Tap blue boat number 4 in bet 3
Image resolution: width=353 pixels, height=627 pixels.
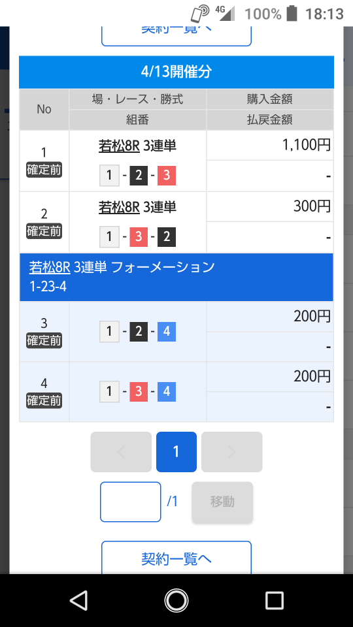(167, 332)
